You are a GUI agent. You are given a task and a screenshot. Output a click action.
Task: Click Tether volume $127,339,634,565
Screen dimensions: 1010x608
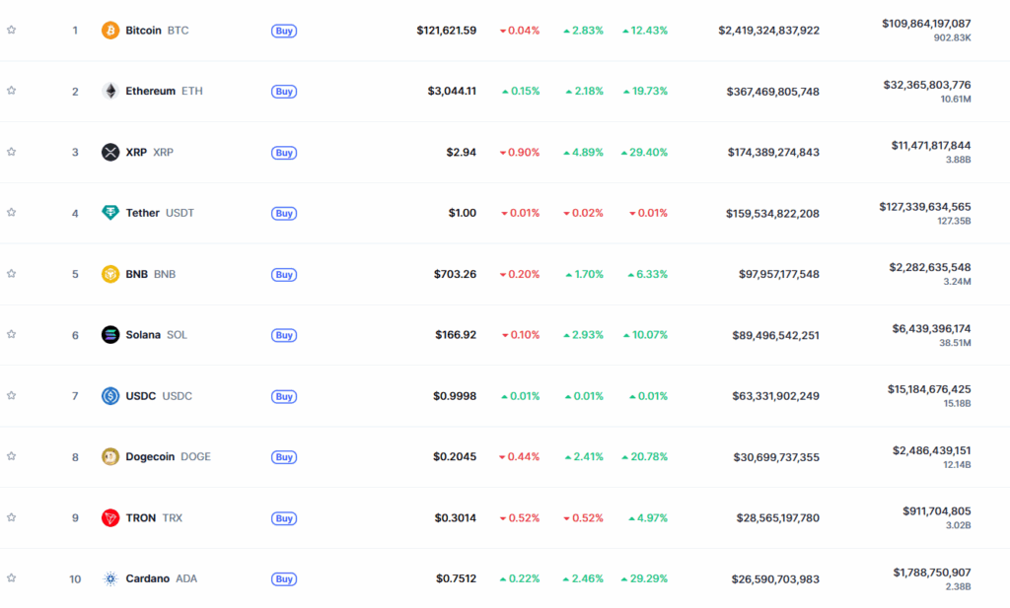pyautogui.click(x=925, y=207)
